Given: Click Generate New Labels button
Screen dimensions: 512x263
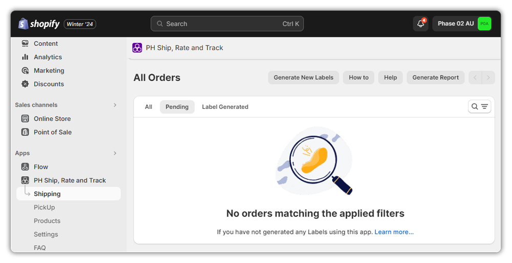Looking at the screenshot, I should point(303,78).
